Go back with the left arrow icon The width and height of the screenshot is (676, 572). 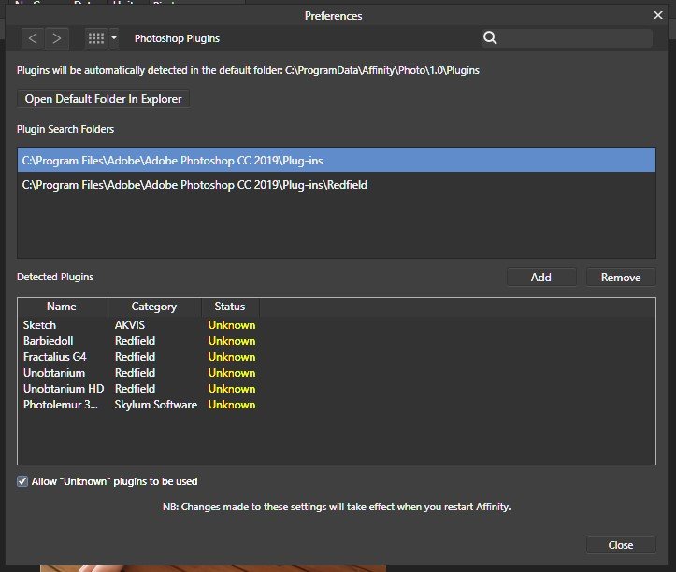(33, 38)
